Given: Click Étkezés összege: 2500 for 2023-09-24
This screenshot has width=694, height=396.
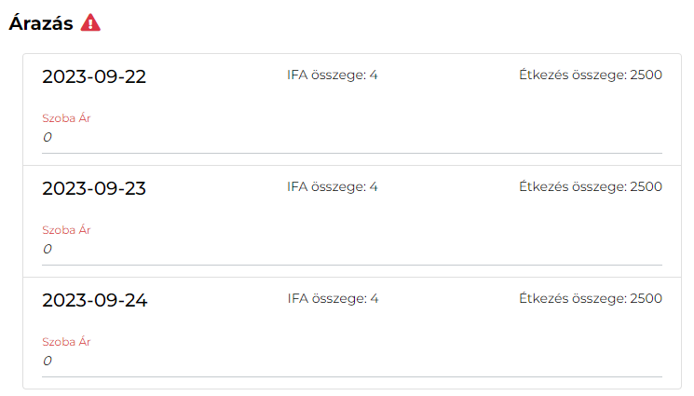Looking at the screenshot, I should (590, 299).
